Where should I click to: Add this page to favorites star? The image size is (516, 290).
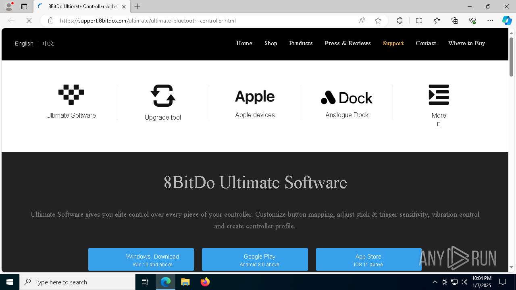pyautogui.click(x=378, y=21)
